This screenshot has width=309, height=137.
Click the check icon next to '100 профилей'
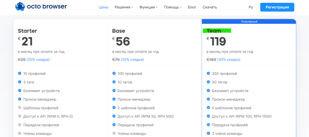pyautogui.click(x=114, y=73)
